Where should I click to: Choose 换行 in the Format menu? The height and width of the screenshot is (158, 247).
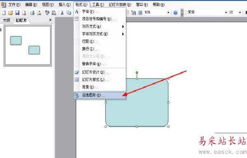100,49
